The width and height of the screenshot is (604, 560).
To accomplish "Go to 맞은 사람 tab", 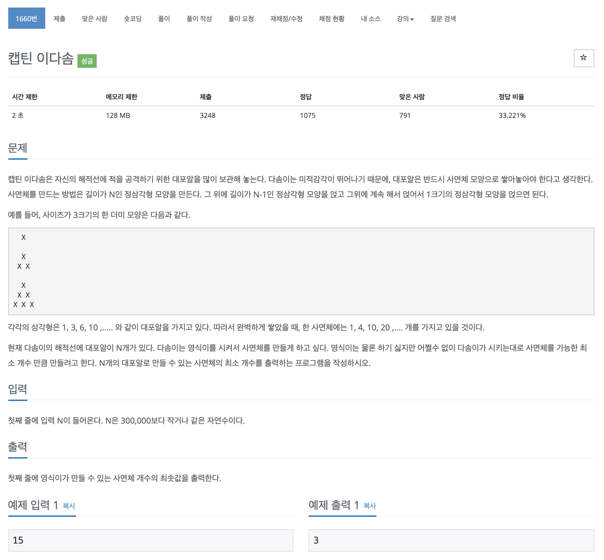I will [95, 19].
